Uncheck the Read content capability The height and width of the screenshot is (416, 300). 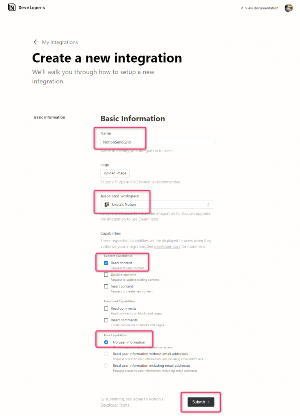[x=106, y=263]
